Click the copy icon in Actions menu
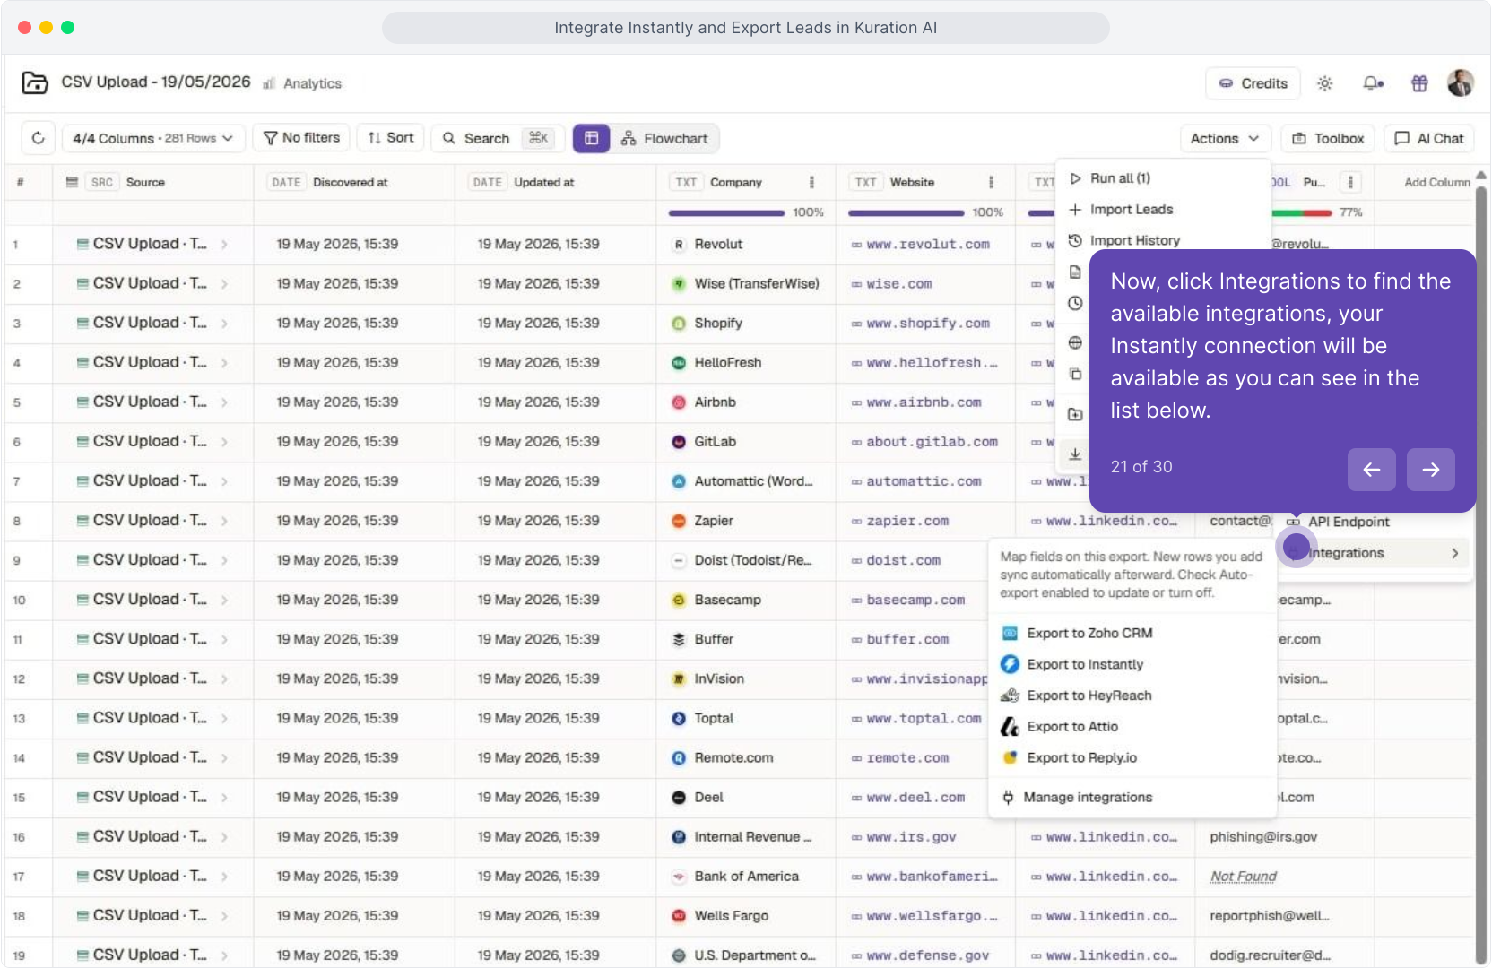This screenshot has height=968, width=1492. click(x=1075, y=375)
